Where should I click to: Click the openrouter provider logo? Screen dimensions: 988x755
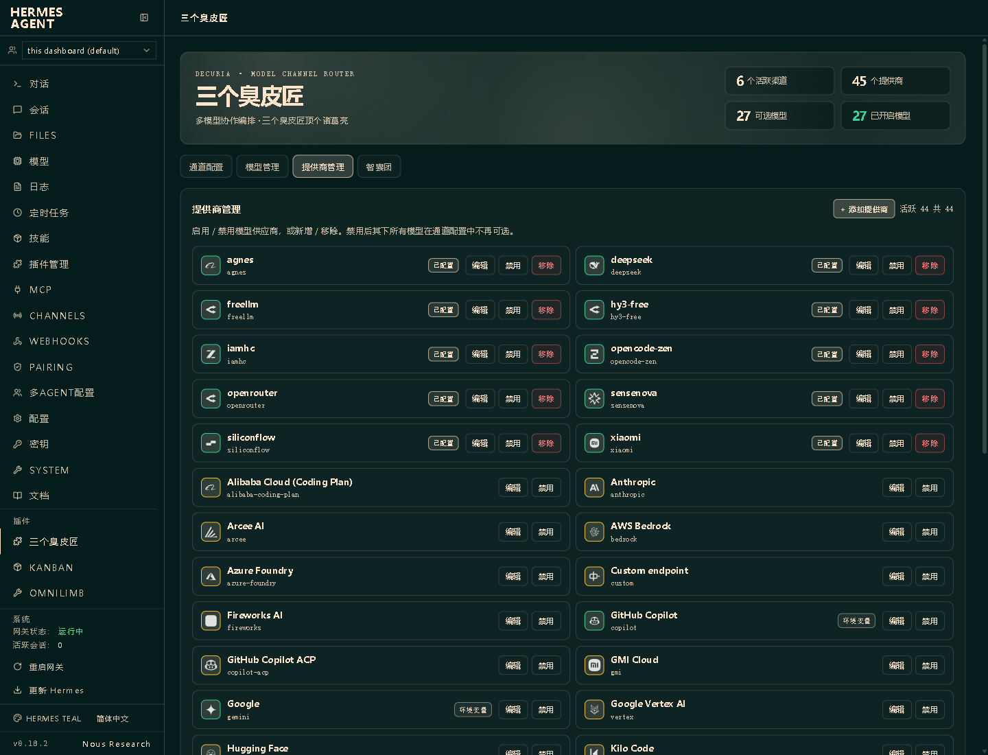pyautogui.click(x=211, y=399)
